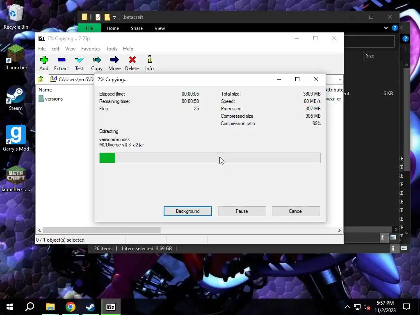Screen dimensions: 420x315
Task: Cancel the copying operation
Action: tap(296, 211)
